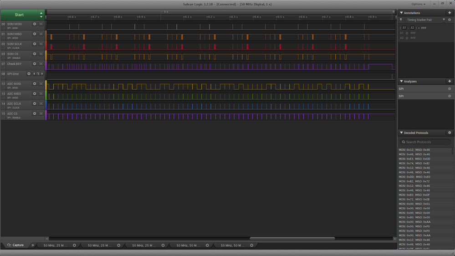Start the logic capture
Viewport: 455px width, 256px height.
click(19, 15)
